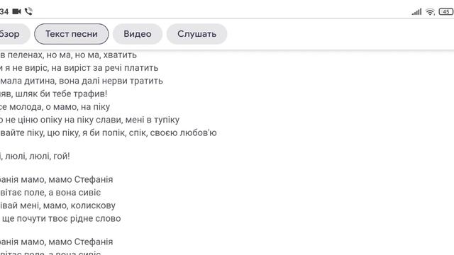Tap the line ще почути твоє рідне слово
454x255 pixels.
60,219
